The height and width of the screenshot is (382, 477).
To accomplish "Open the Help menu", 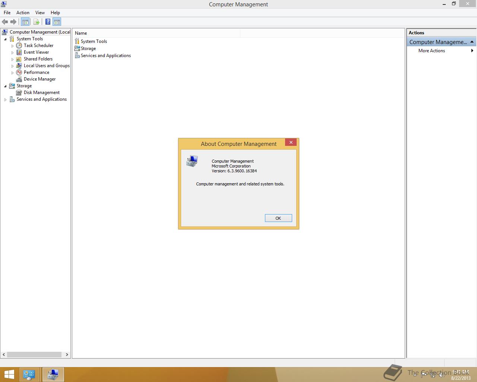I will pyautogui.click(x=55, y=13).
